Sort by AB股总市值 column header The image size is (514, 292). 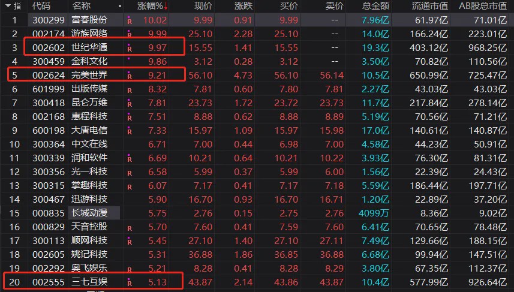pos(483,5)
